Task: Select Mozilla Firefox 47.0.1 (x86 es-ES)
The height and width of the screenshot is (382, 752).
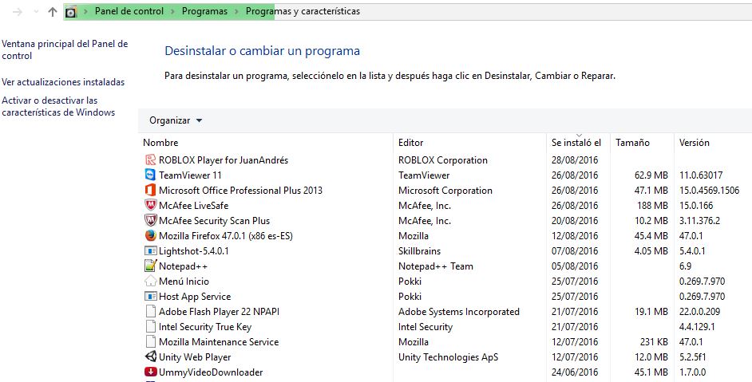Action: click(x=225, y=236)
